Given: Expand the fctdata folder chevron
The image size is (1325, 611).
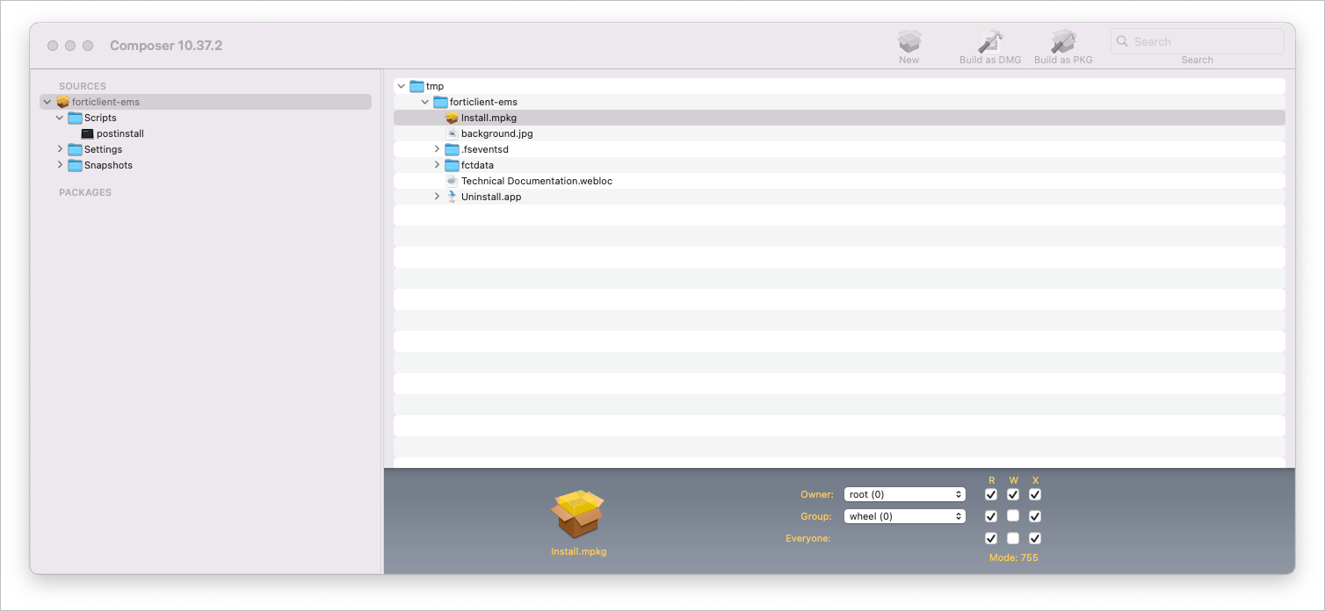Looking at the screenshot, I should click(x=438, y=165).
